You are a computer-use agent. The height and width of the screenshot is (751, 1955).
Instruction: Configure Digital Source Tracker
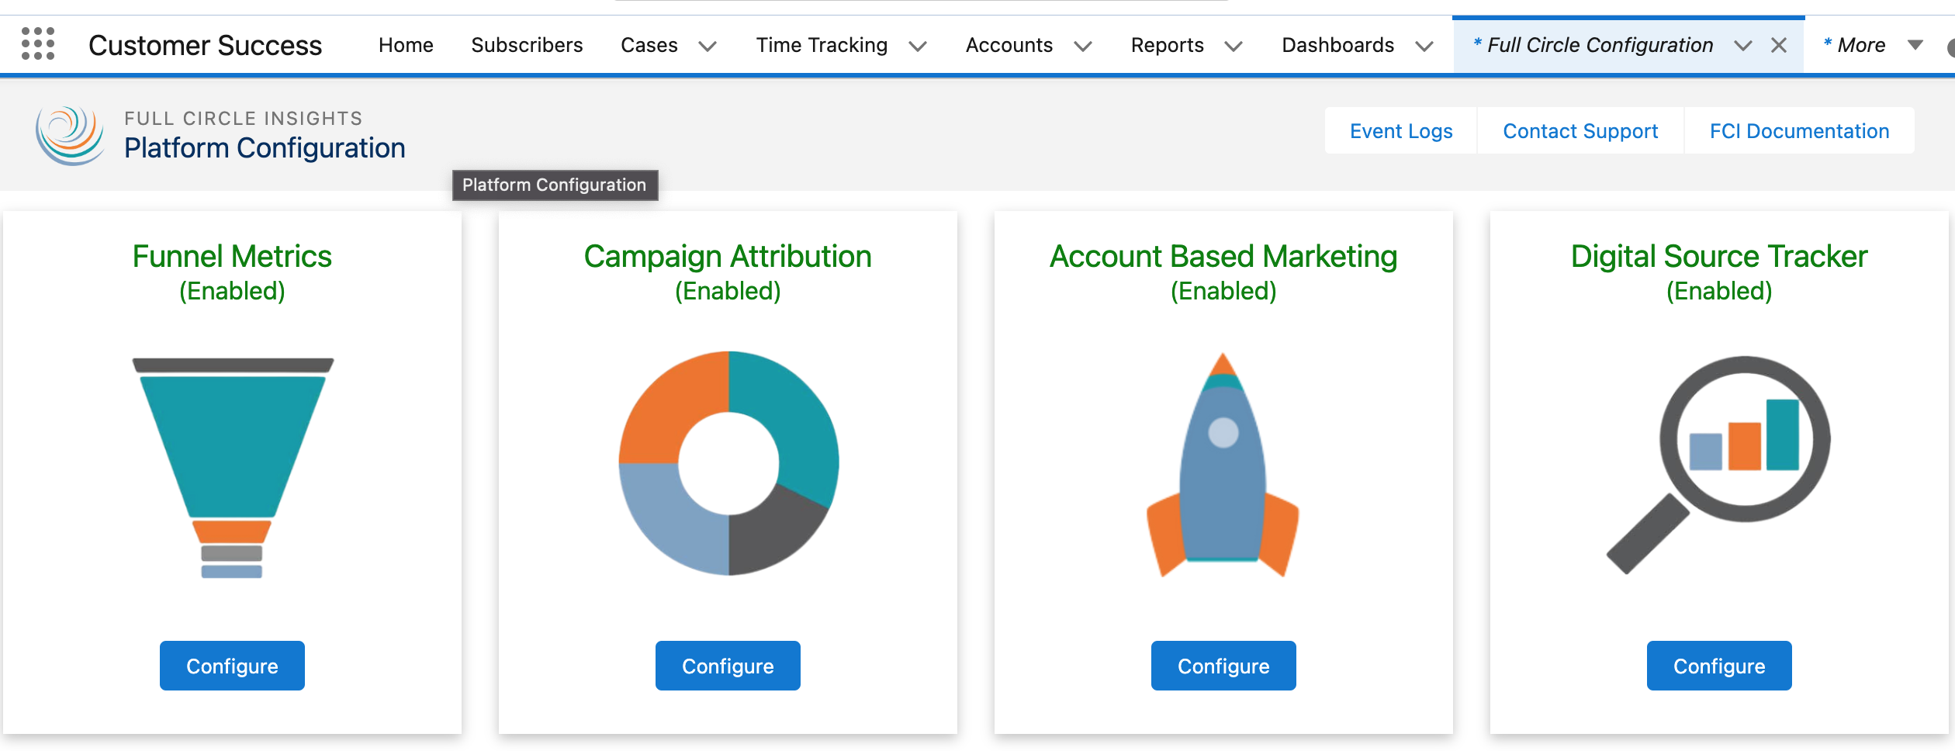point(1719,666)
